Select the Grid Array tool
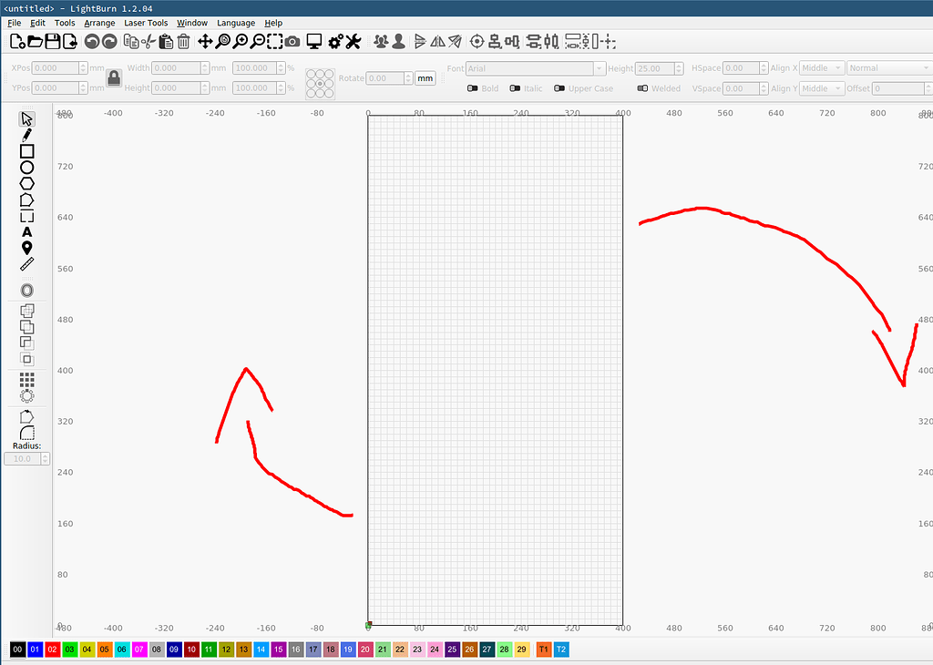The image size is (933, 665). tap(26, 378)
